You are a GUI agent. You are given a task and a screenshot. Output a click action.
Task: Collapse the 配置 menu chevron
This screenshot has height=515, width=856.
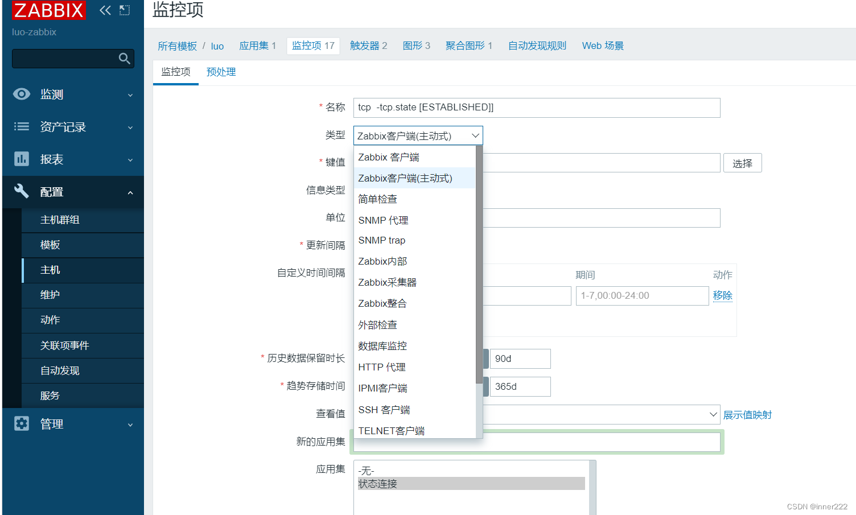click(130, 192)
